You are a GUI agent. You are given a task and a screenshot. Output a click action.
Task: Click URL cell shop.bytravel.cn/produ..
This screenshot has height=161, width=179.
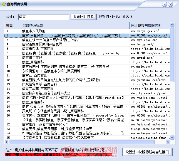point(150,93)
